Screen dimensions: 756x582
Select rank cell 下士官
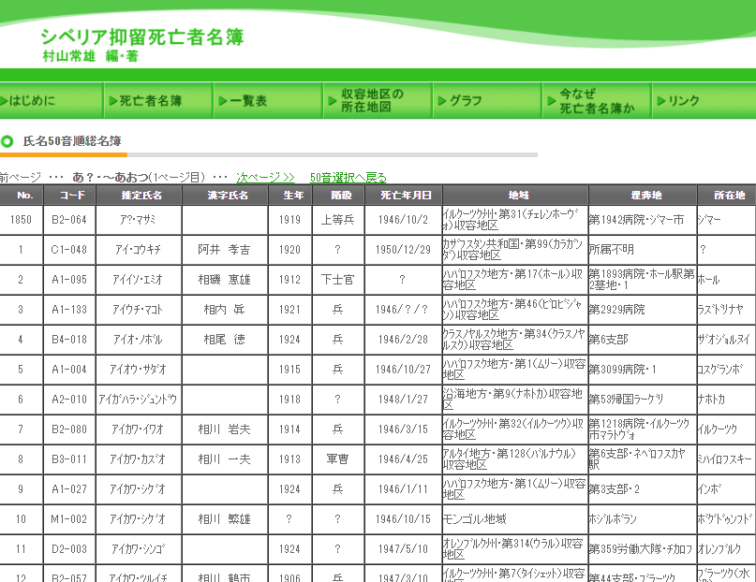coord(338,280)
